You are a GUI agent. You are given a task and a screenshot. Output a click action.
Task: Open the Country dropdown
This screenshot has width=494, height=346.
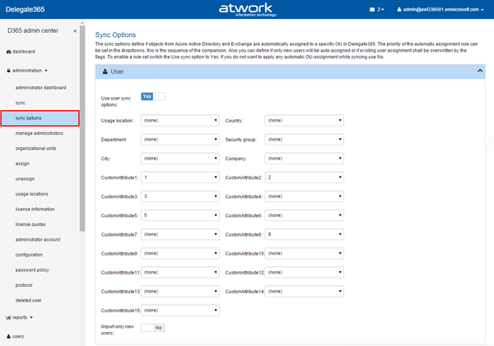point(304,121)
